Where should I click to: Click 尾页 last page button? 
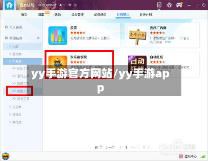[x=146, y=147]
